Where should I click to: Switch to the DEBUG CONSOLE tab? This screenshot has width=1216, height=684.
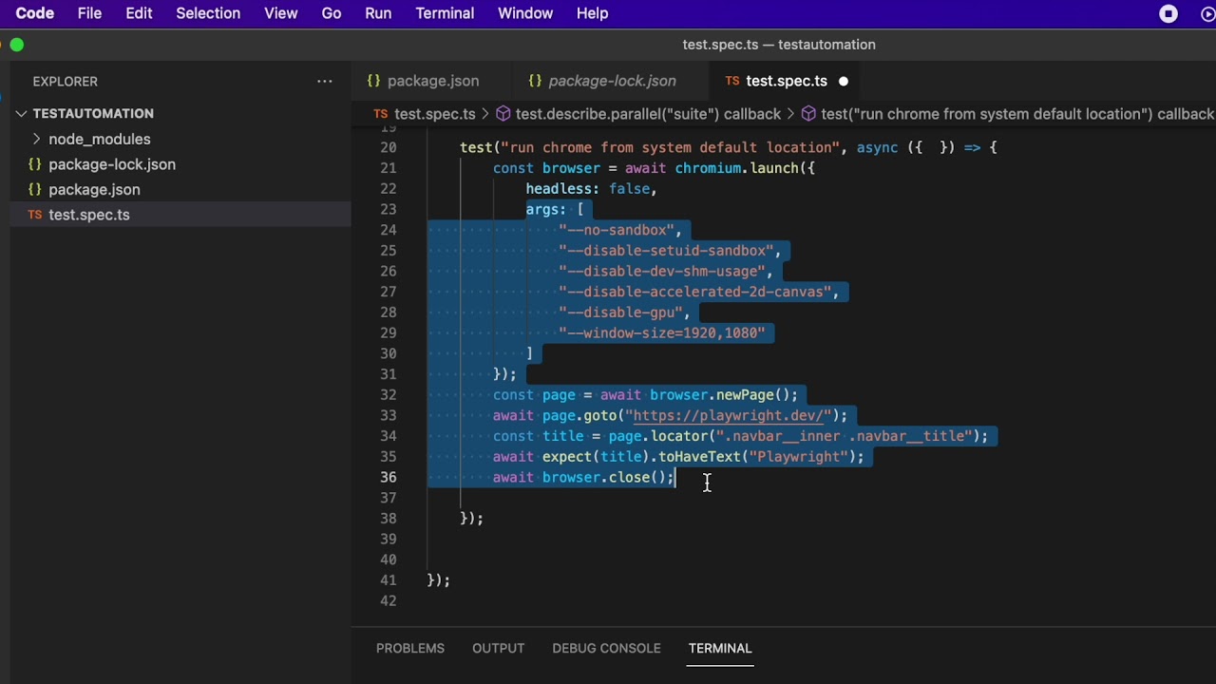(x=606, y=649)
